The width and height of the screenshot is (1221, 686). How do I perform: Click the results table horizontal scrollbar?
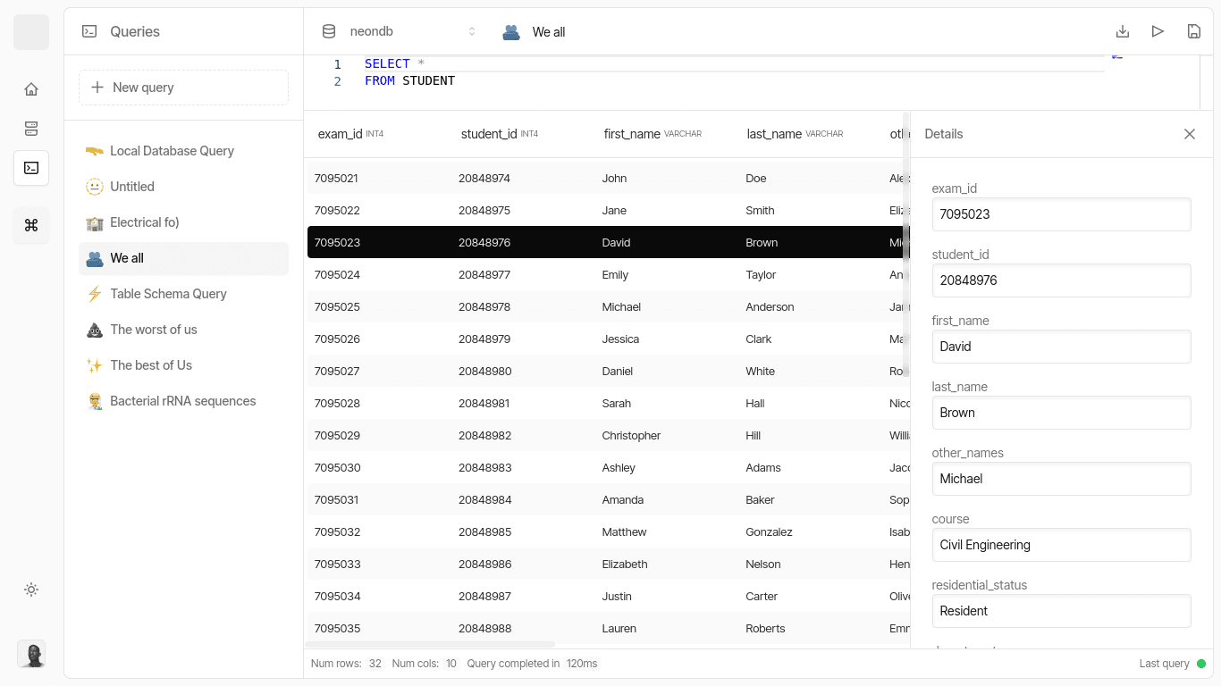[x=430, y=644]
